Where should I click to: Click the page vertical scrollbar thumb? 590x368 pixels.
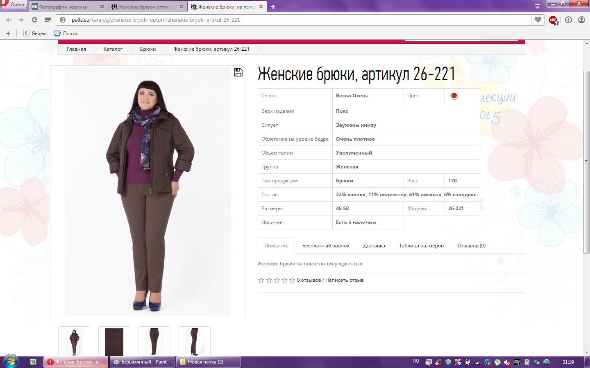[x=586, y=162]
